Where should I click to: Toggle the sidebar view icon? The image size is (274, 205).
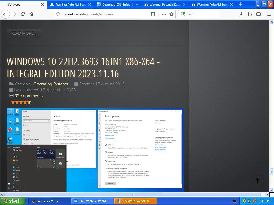point(258,14)
